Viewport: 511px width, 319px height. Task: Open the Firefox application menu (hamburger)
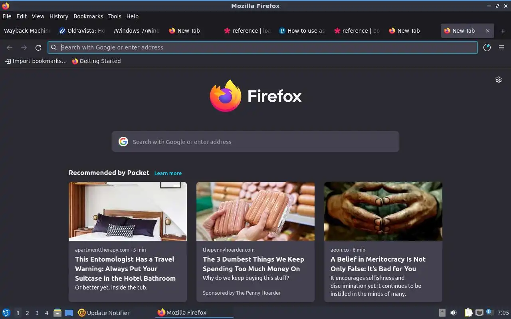tap(501, 47)
